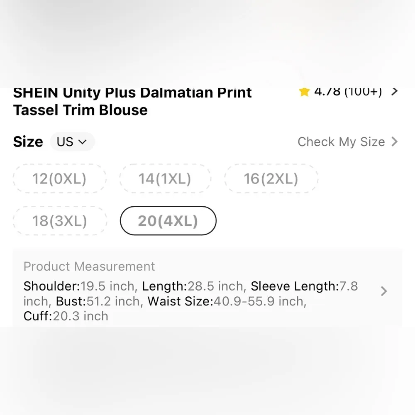Select size 14(1XL)
Screen dimensions: 415x415
(166, 178)
